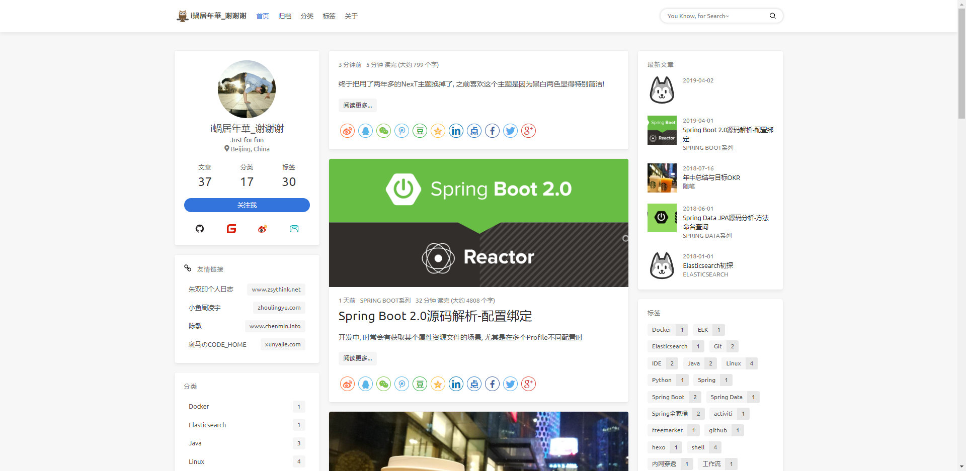Open the 归档 navigation menu item
966x471 pixels.
click(x=285, y=16)
